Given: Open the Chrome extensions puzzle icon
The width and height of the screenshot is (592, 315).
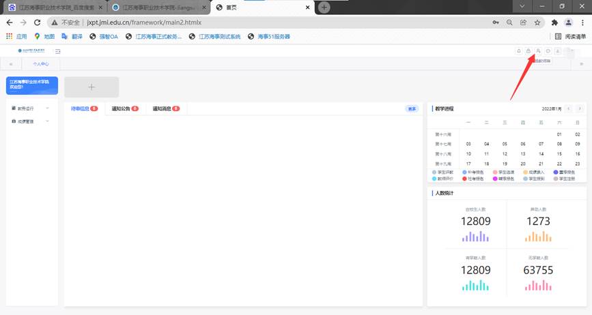Looking at the screenshot, I should 554,22.
